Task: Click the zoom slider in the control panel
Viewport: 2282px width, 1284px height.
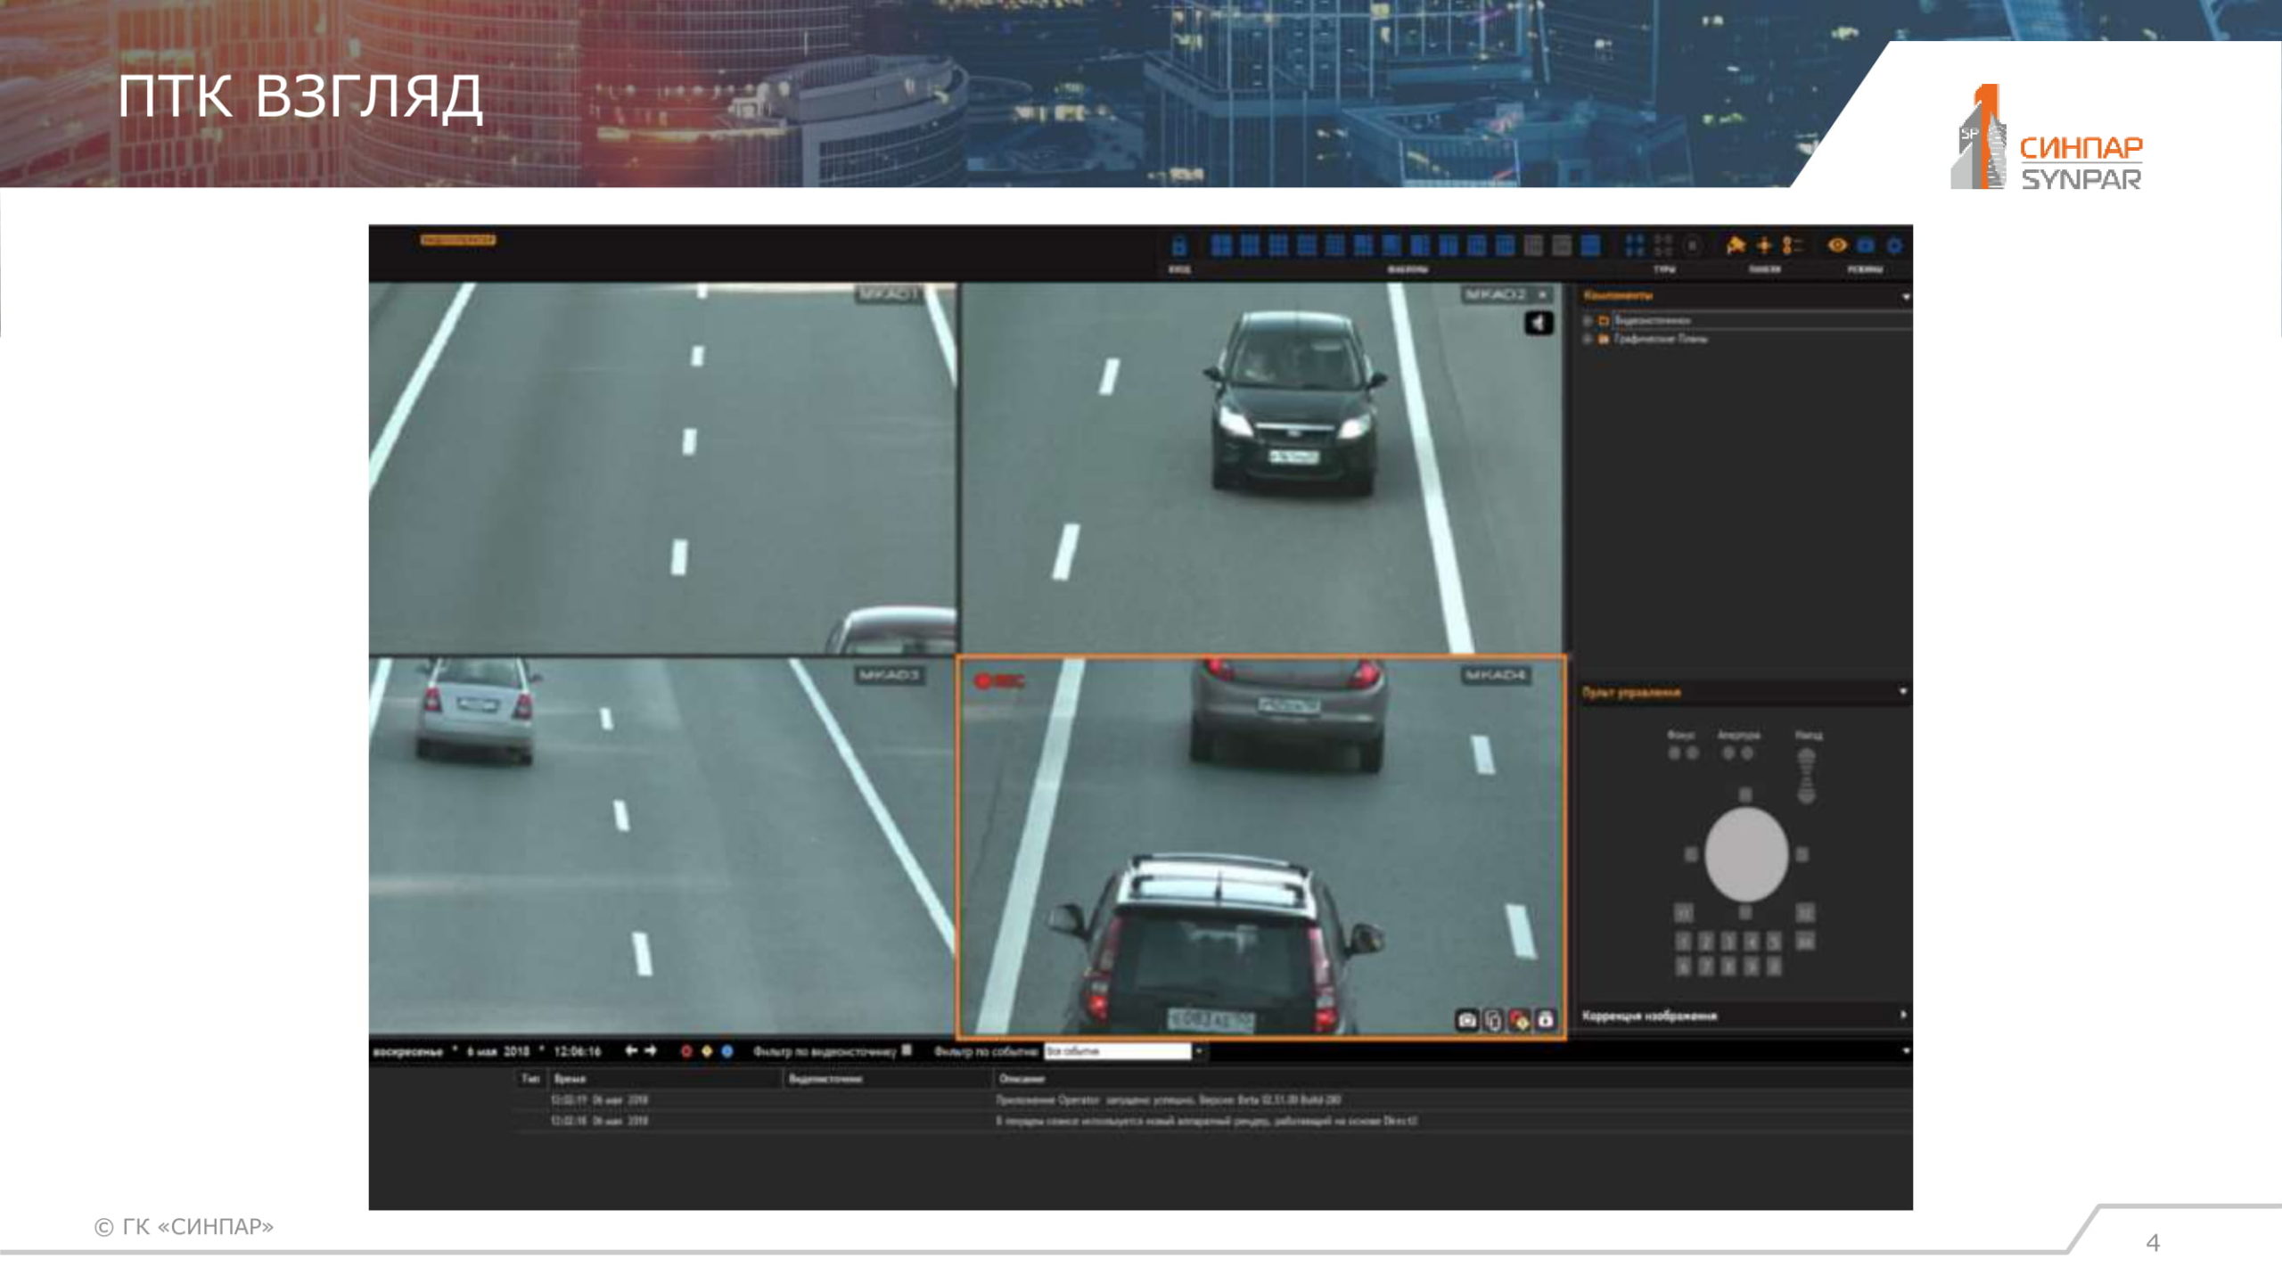Action: (1806, 776)
